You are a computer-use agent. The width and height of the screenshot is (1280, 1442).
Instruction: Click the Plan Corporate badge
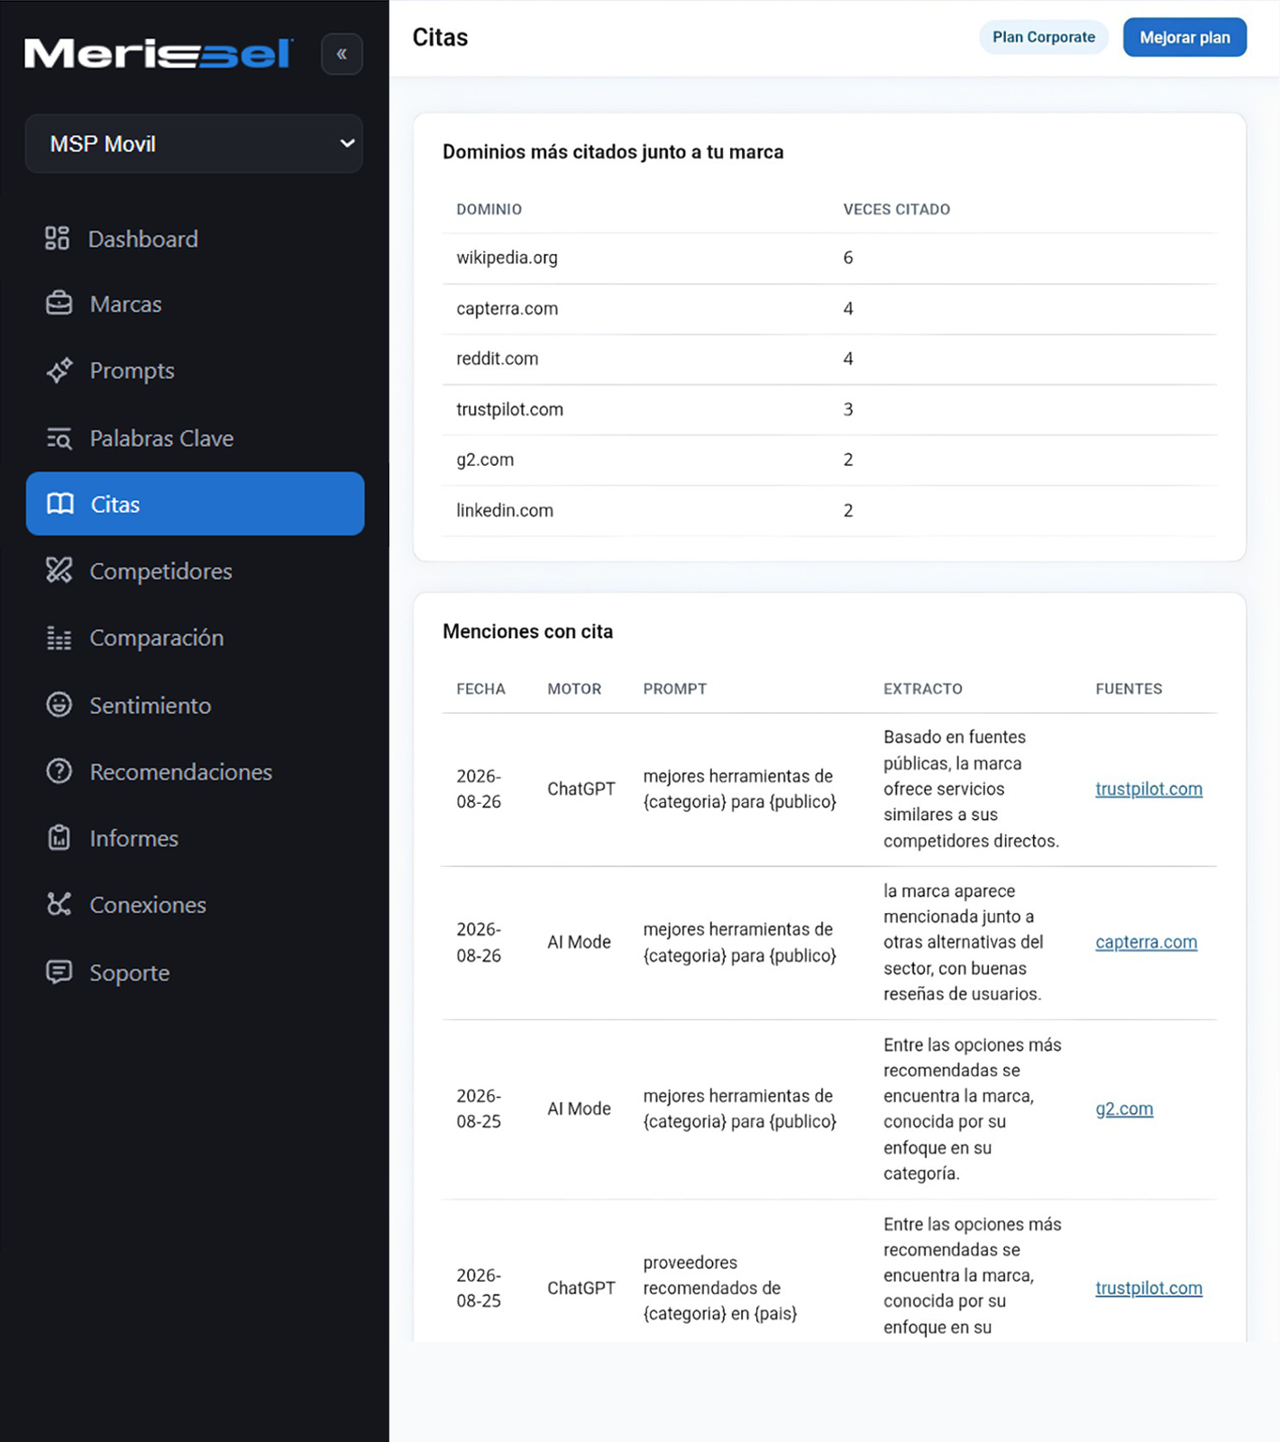pyautogui.click(x=1044, y=37)
